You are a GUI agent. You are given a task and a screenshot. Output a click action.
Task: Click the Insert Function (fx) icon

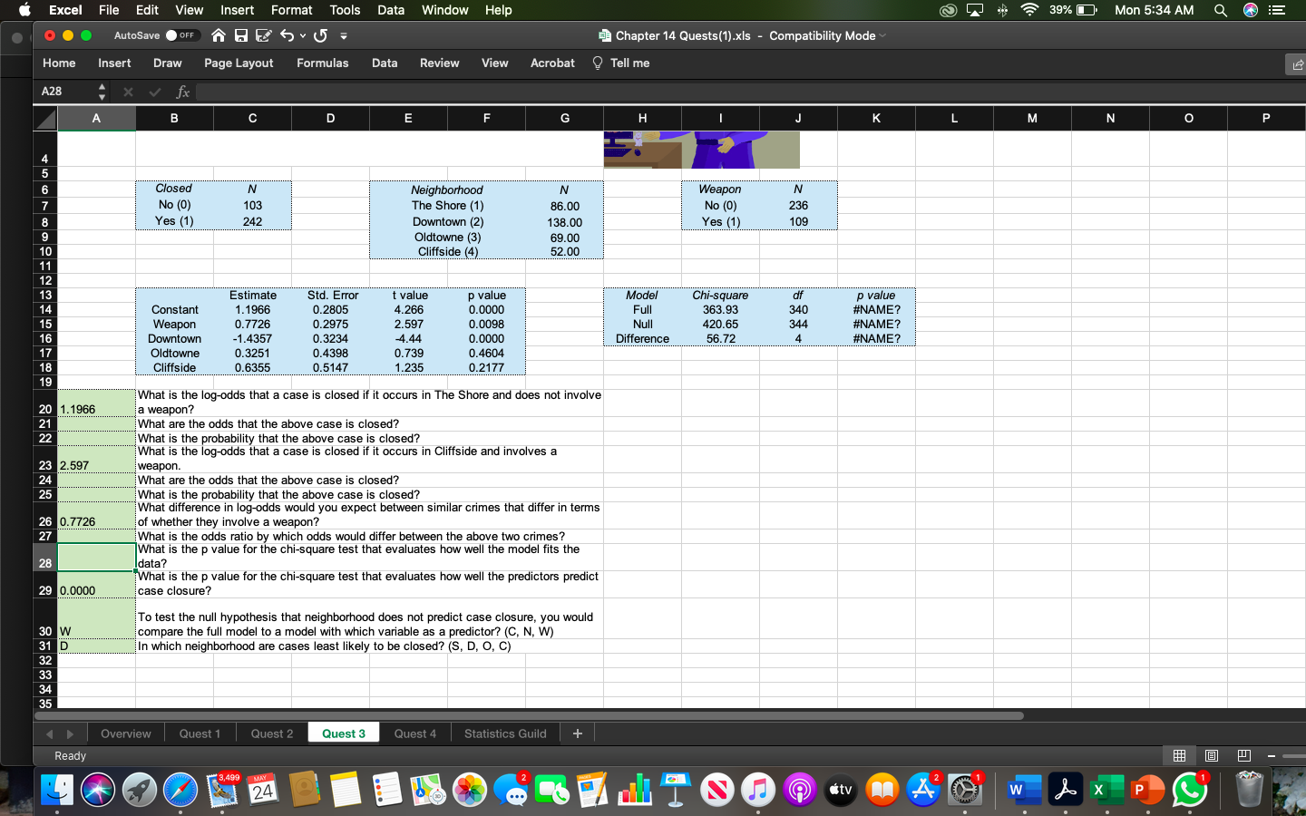click(183, 92)
